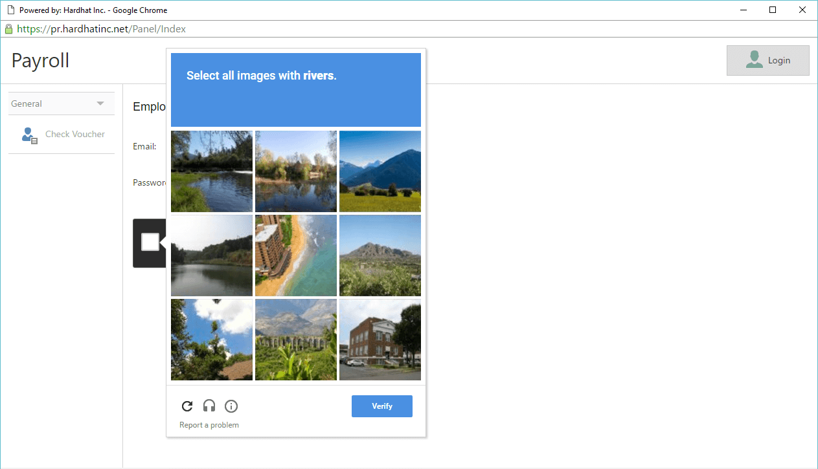Click the page document icon in title bar

[x=10, y=10]
